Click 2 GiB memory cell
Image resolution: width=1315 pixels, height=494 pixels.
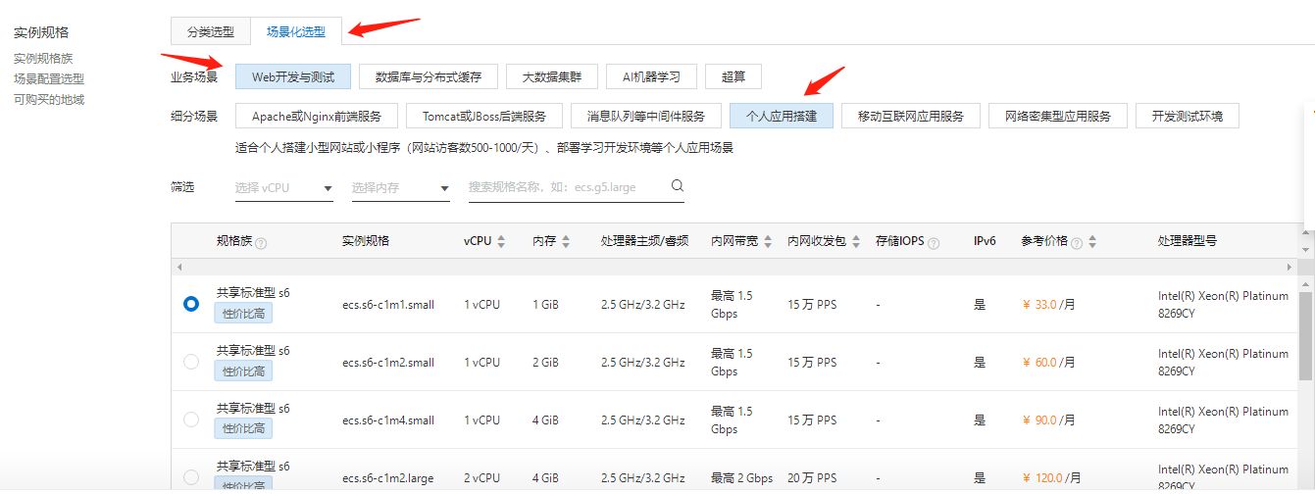click(545, 363)
